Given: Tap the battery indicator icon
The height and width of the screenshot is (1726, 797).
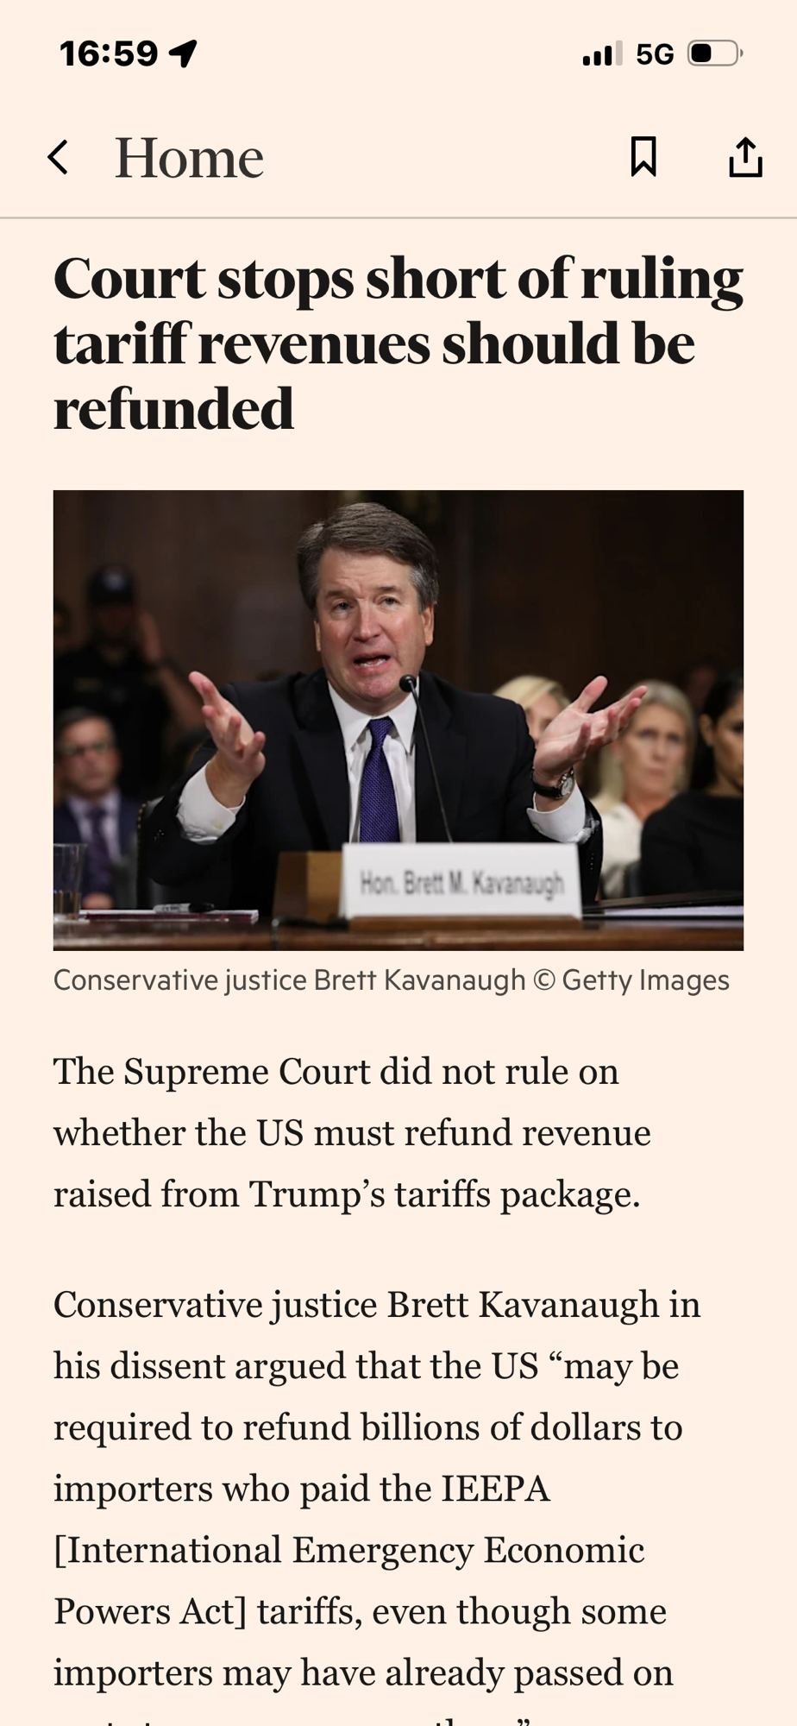Looking at the screenshot, I should [714, 54].
